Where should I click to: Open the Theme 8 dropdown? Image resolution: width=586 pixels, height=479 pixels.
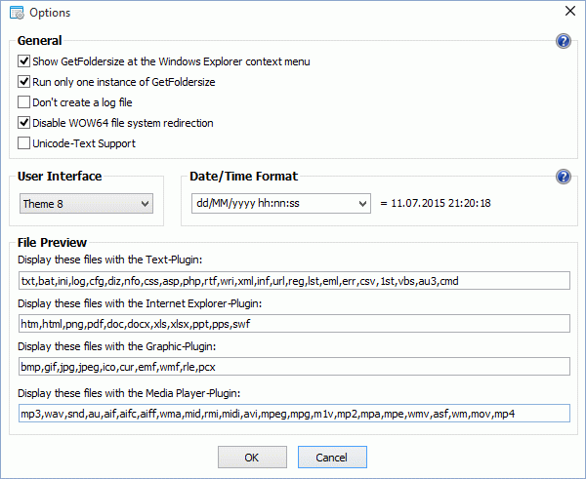coord(86,204)
